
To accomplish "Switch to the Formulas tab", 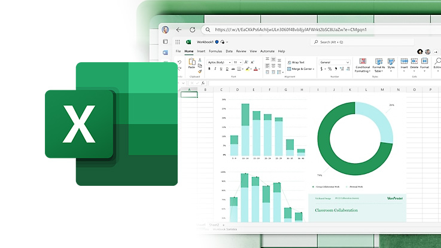I will (215, 51).
